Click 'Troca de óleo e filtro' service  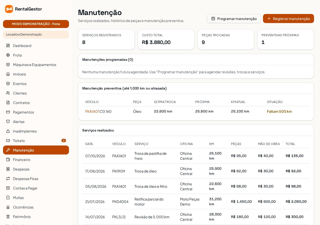[x=151, y=186]
